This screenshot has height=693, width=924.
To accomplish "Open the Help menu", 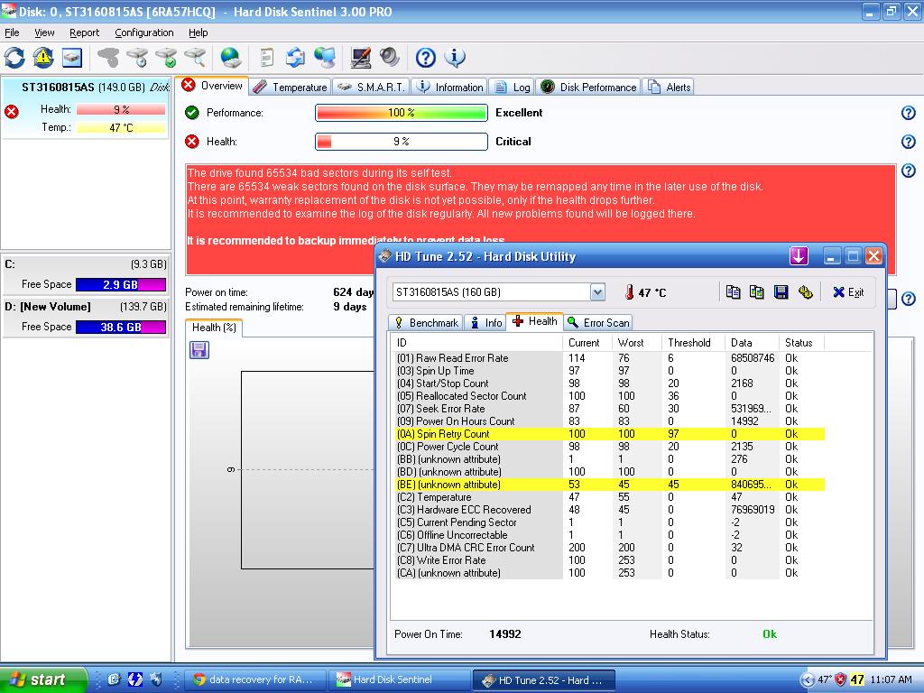I will pos(198,33).
